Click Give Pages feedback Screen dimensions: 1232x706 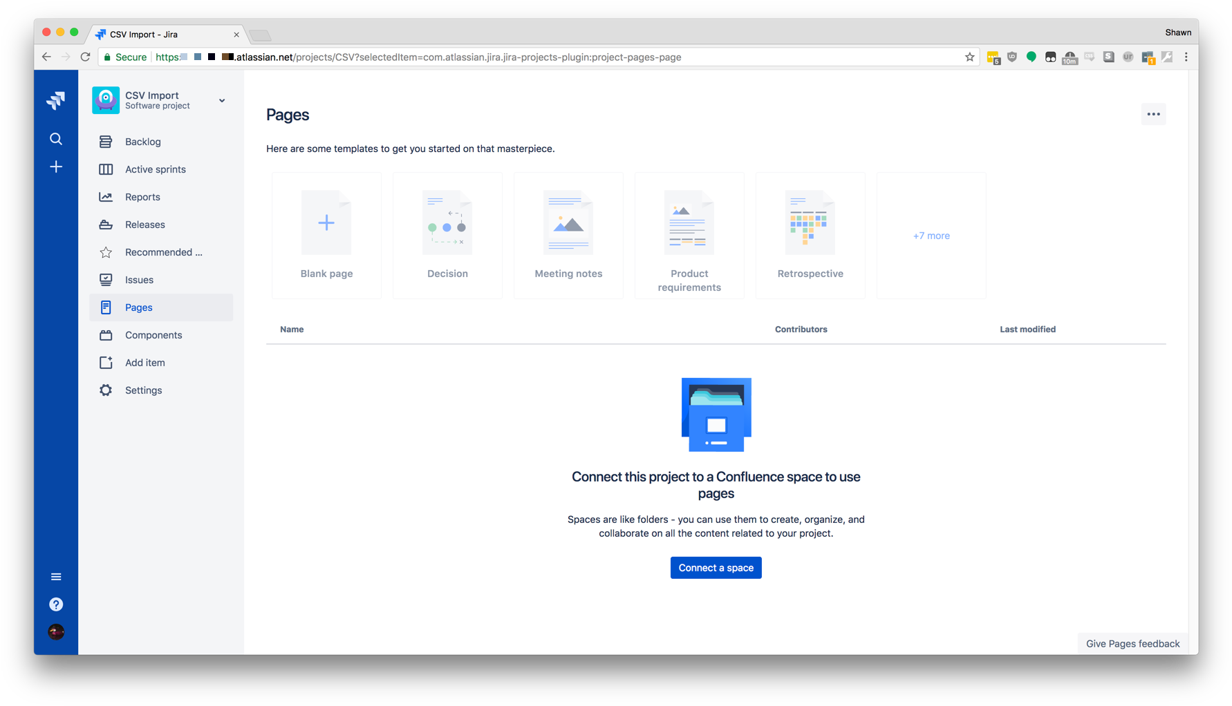(x=1132, y=644)
